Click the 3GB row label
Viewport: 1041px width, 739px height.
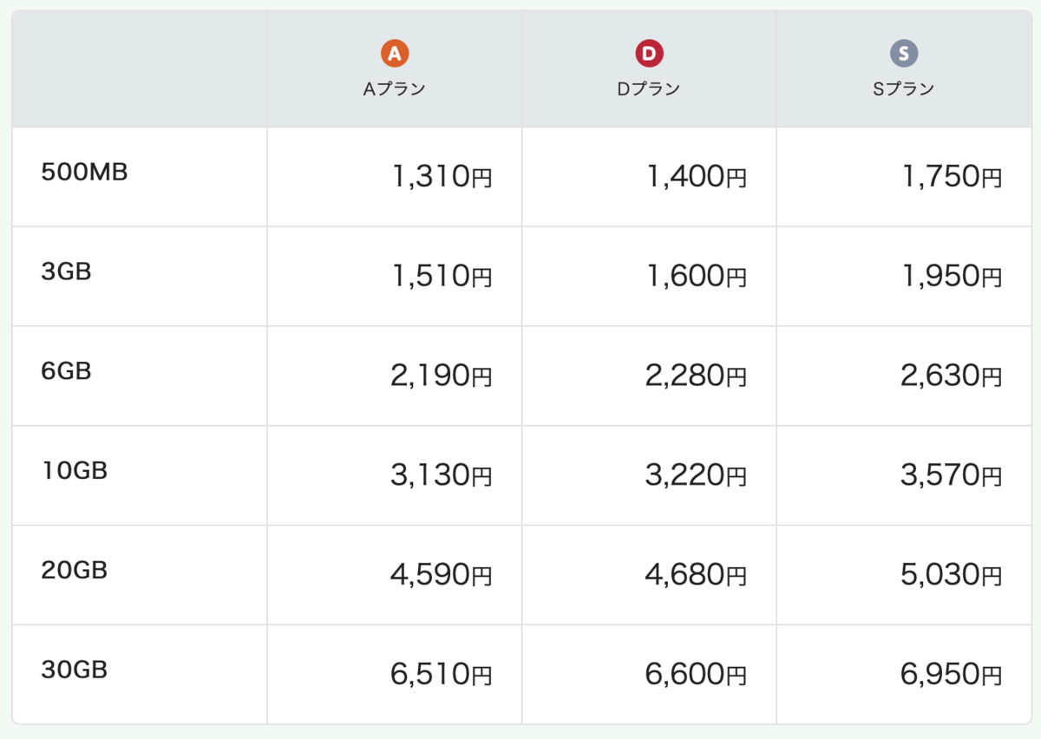(66, 271)
